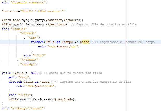Screen dimensions: 161x111
Task: Click the "</thead>" string
Action: pos(29,60)
